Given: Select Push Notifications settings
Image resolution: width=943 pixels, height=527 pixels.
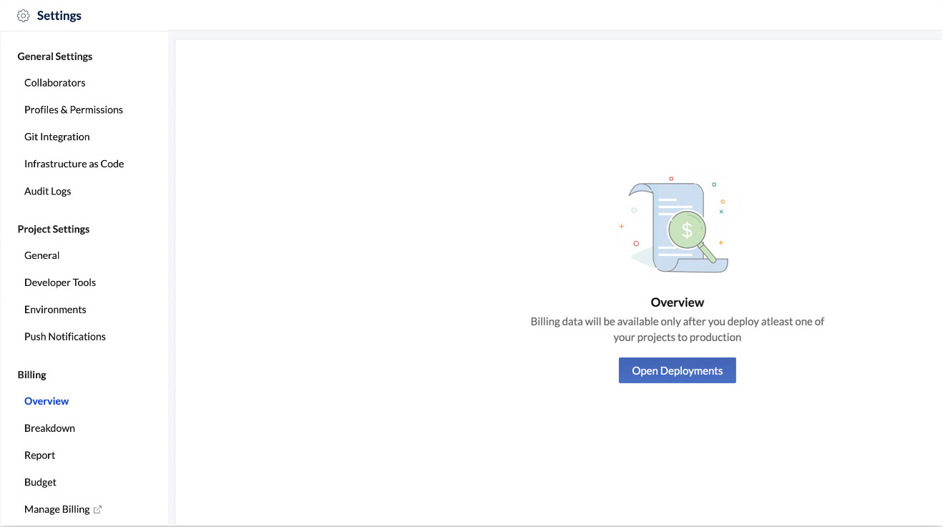Looking at the screenshot, I should point(65,337).
